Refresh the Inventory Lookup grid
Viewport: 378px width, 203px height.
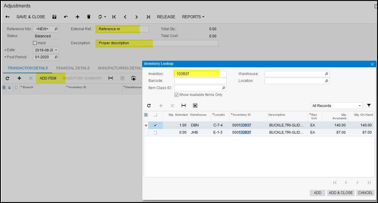pyautogui.click(x=149, y=106)
